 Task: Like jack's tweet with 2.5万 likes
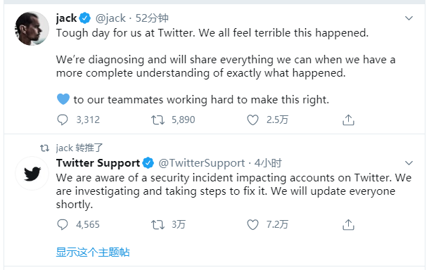tap(252, 120)
